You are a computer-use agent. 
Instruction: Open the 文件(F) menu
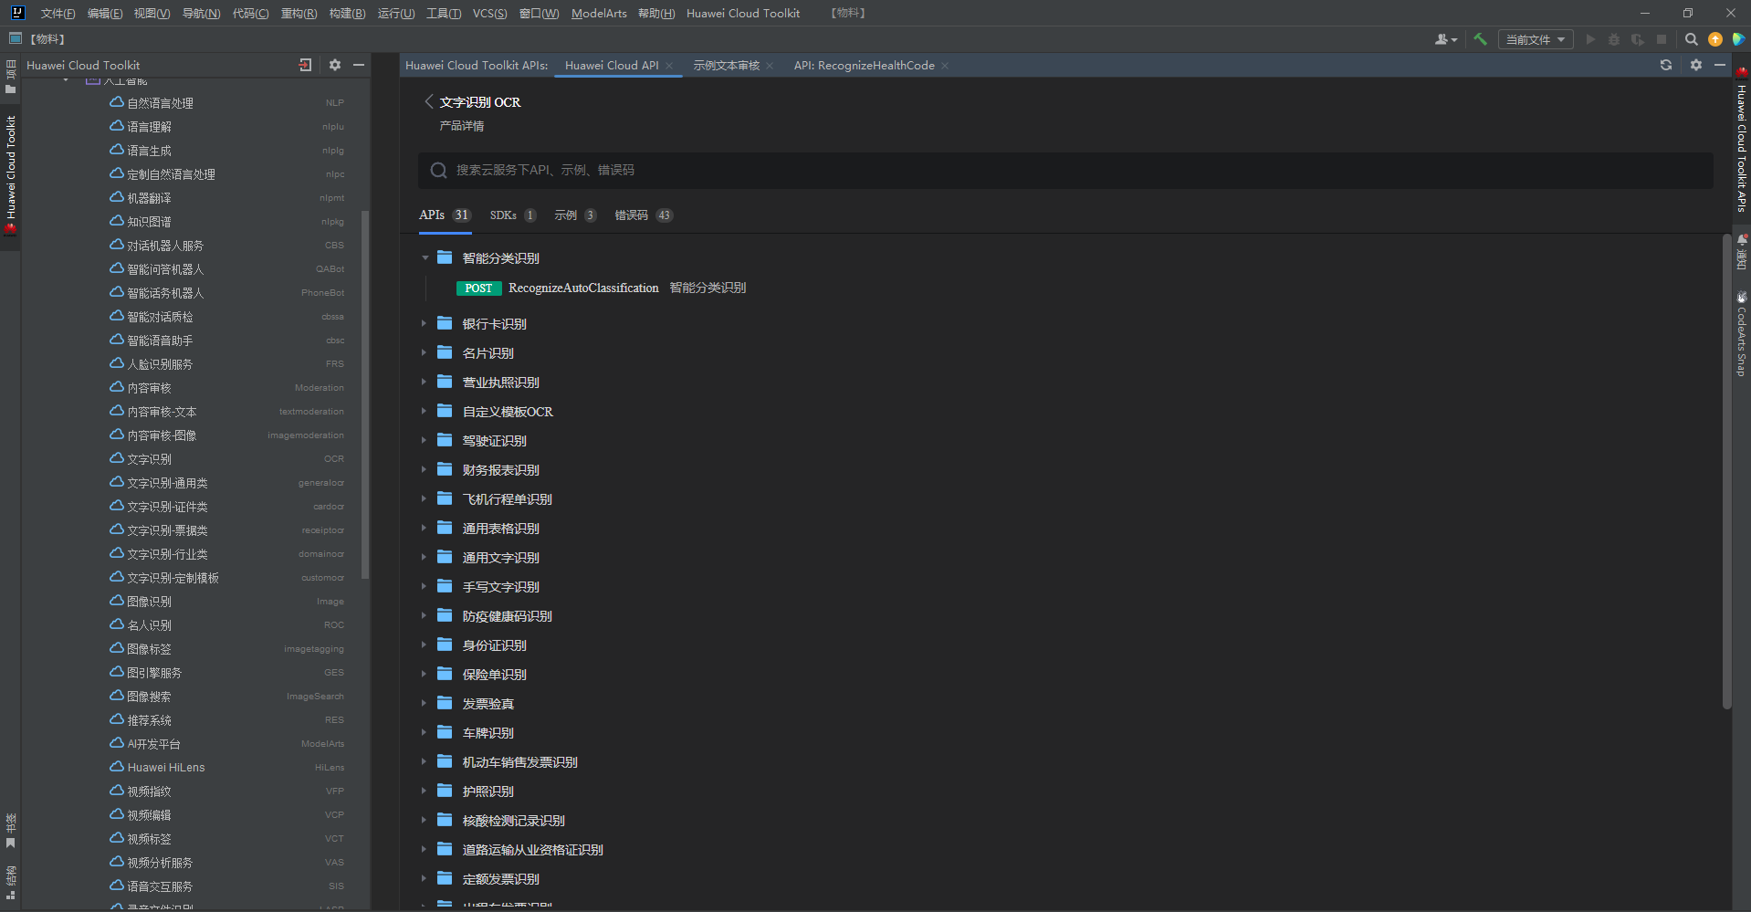[58, 13]
